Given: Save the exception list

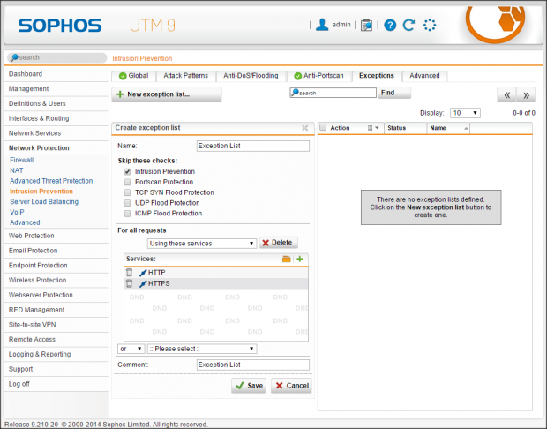Looking at the screenshot, I should pos(249,386).
